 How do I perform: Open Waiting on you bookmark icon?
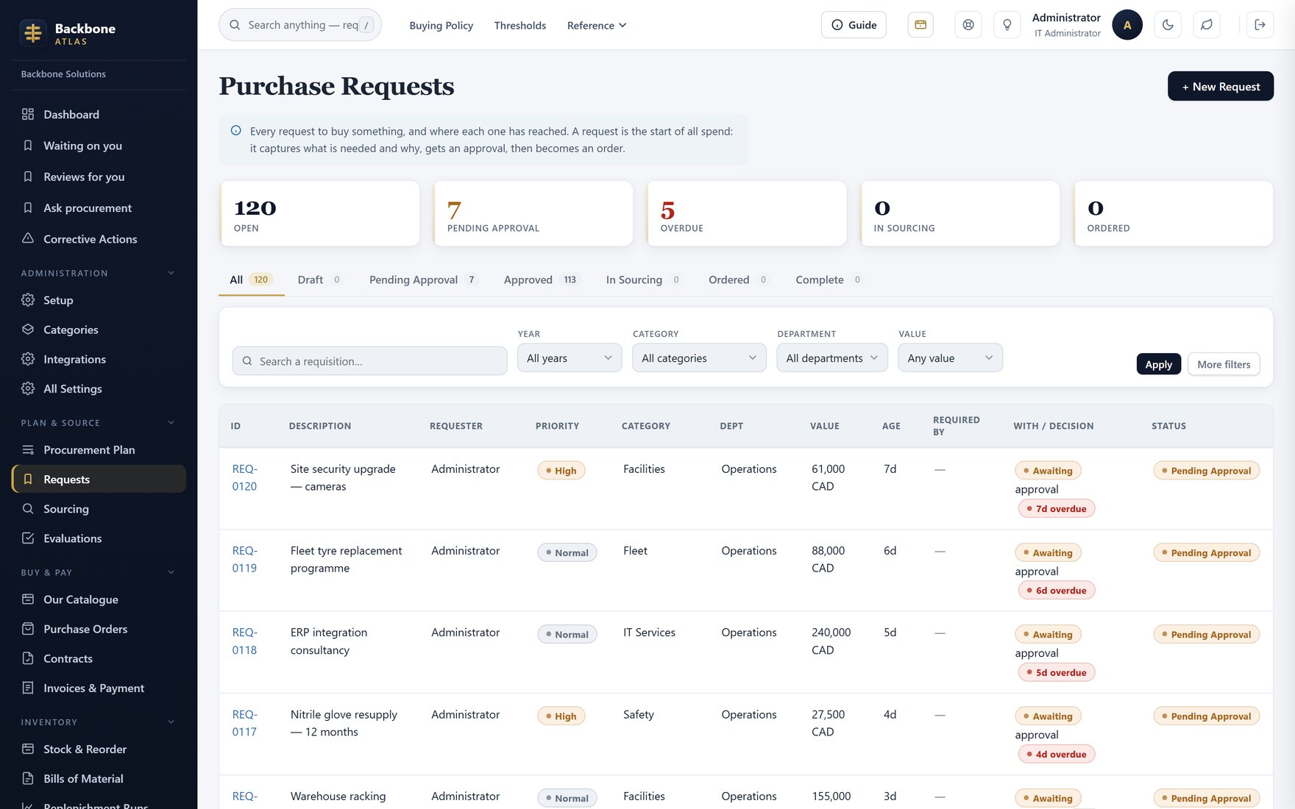pyautogui.click(x=28, y=146)
